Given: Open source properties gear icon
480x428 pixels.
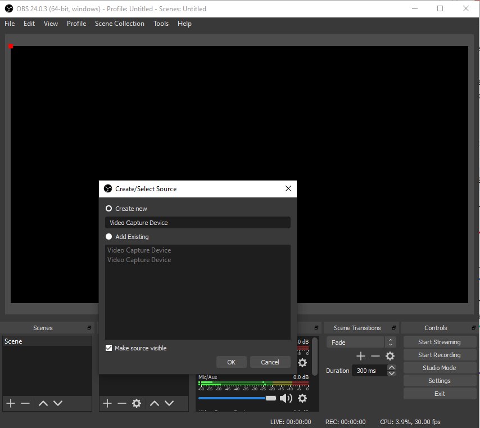Looking at the screenshot, I should pyautogui.click(x=137, y=403).
